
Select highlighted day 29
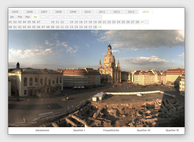[x=142, y=22]
